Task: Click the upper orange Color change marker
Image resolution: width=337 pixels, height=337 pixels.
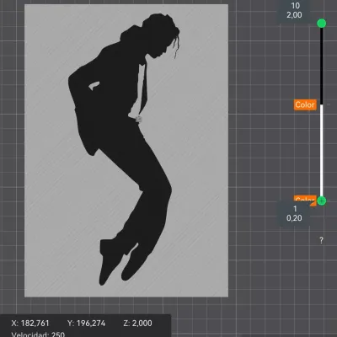Action: pos(305,104)
